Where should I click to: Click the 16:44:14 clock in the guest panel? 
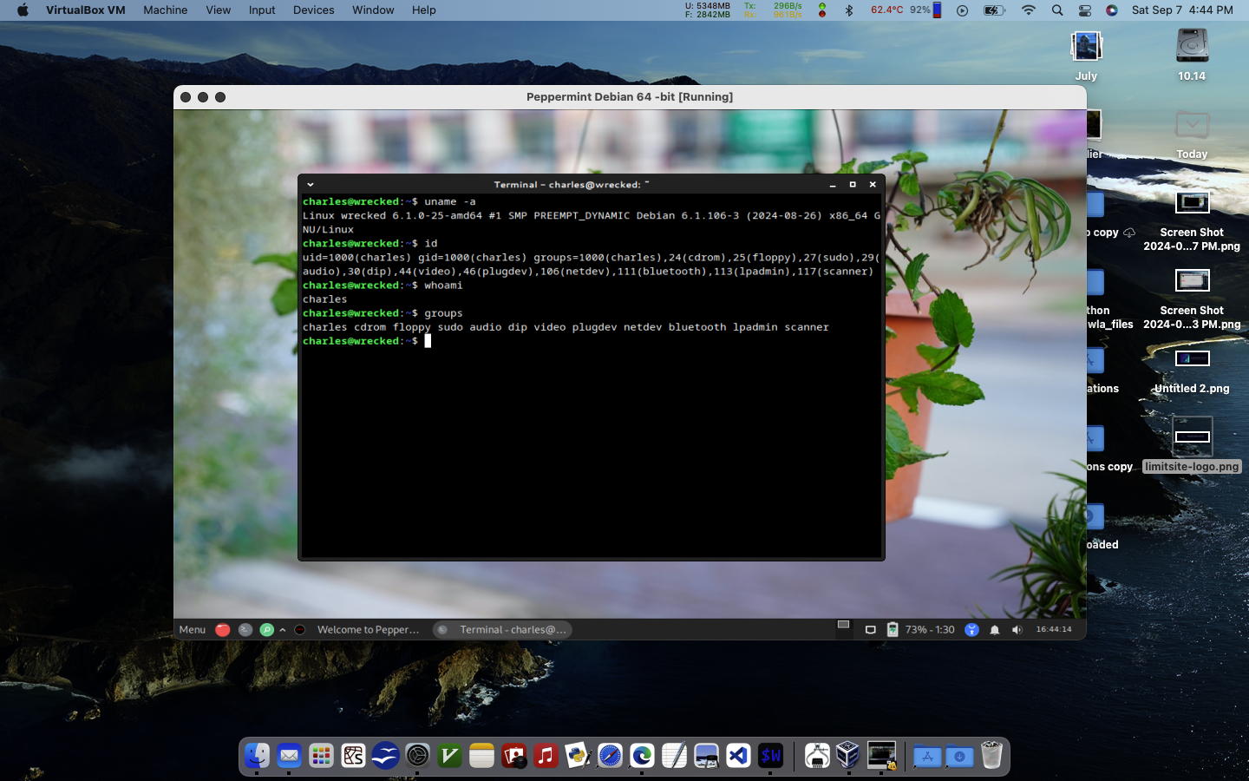pyautogui.click(x=1053, y=630)
